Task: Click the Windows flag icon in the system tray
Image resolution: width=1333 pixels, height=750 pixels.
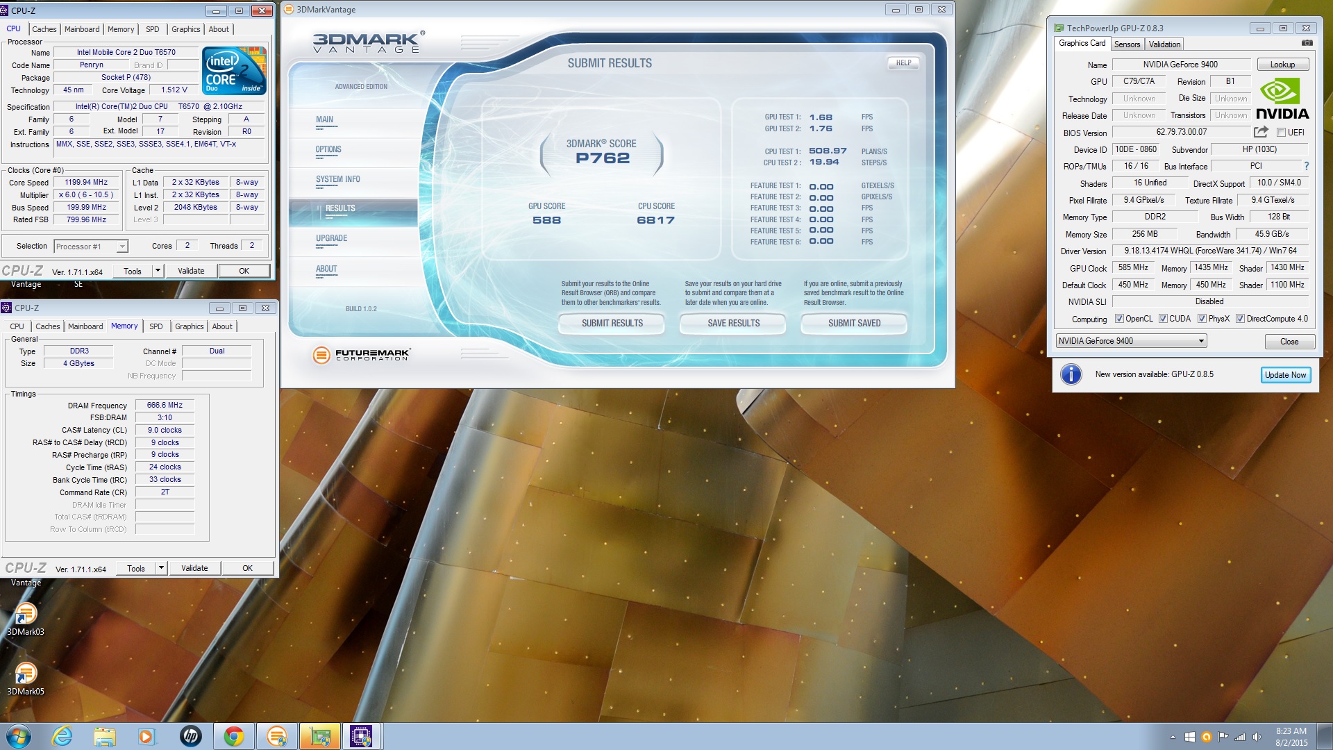Action: click(1190, 737)
